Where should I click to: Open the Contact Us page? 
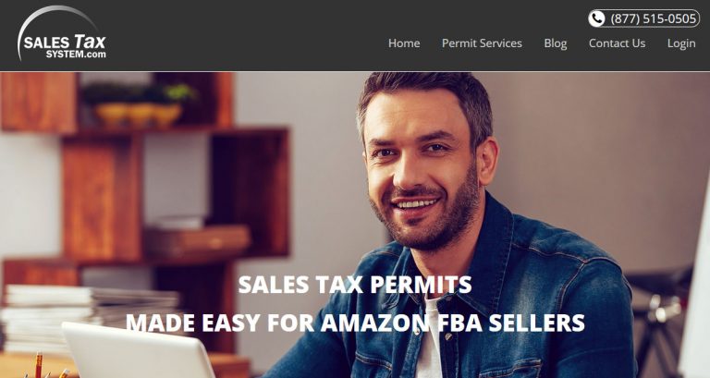617,43
